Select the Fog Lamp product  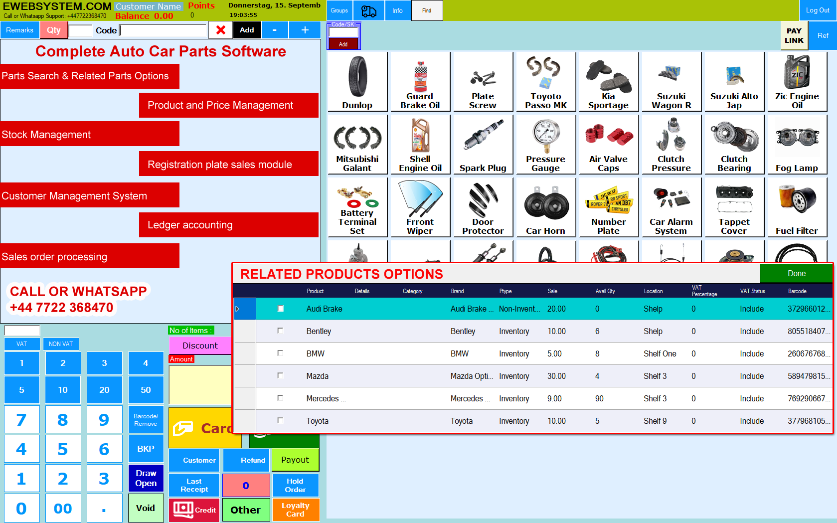797,144
